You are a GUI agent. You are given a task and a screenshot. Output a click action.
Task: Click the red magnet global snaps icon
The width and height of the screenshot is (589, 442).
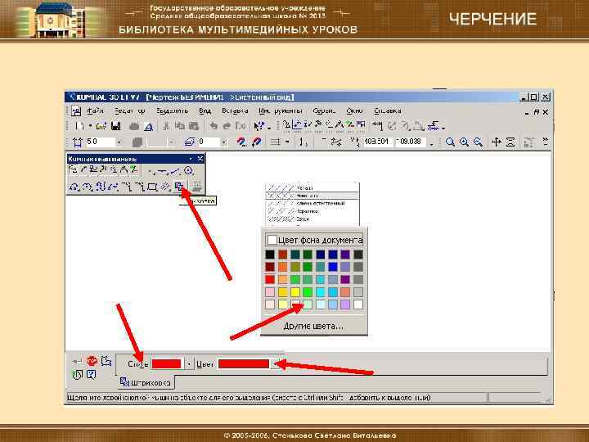[x=257, y=142]
